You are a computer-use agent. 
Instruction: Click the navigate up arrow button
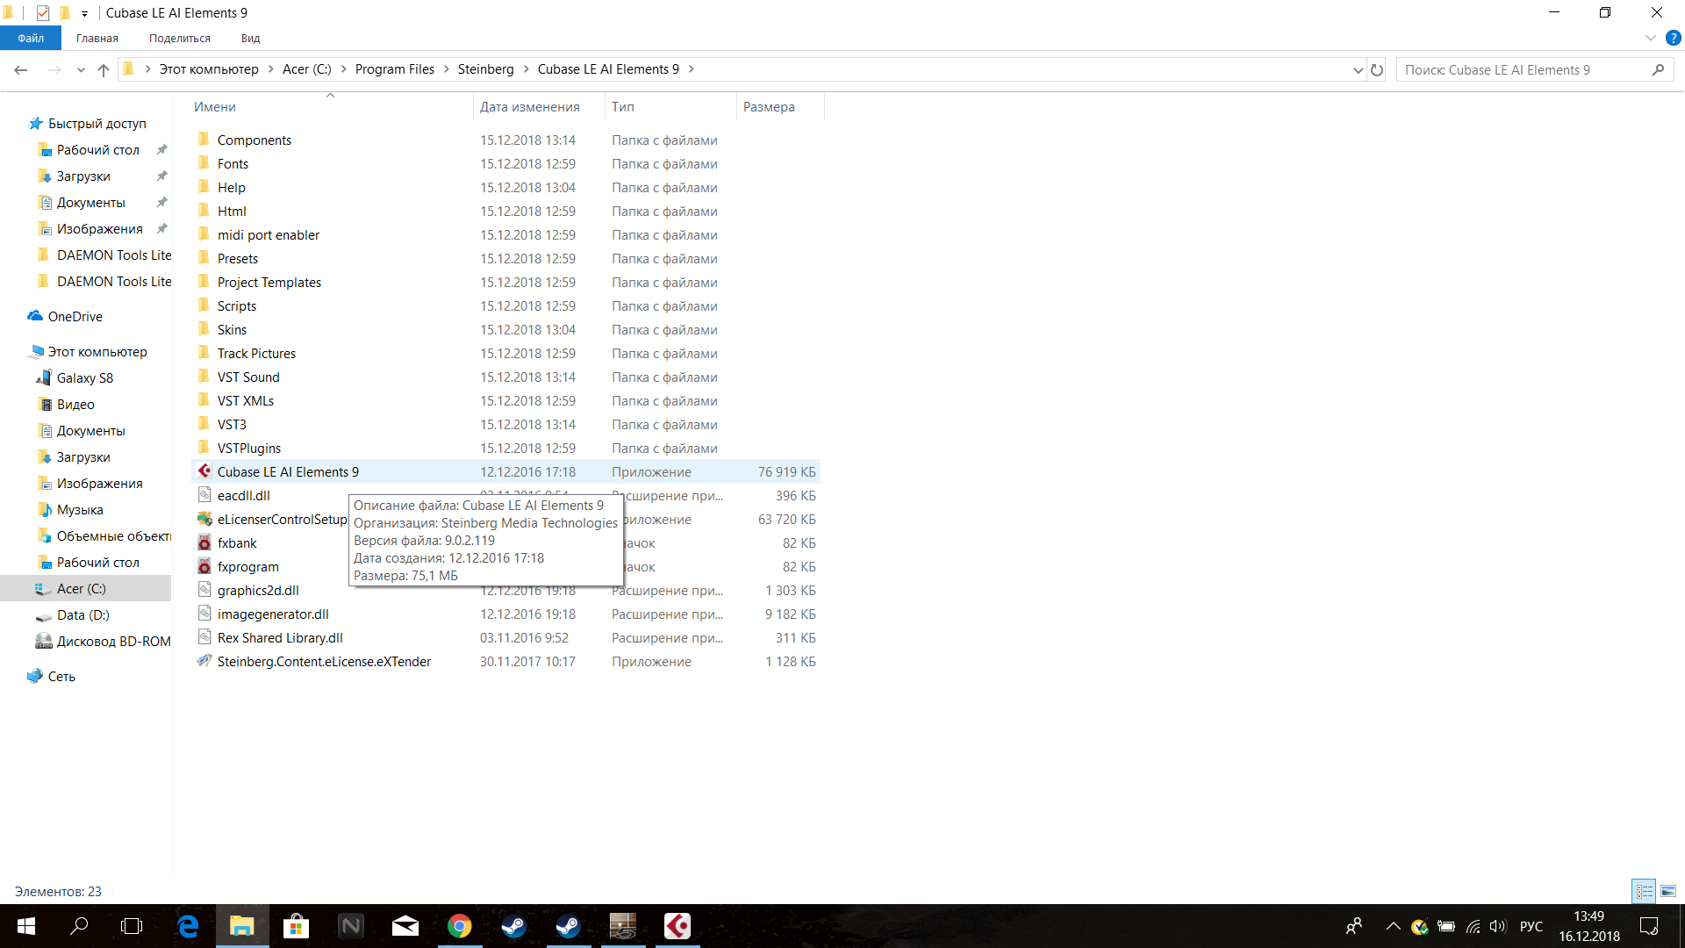point(104,69)
